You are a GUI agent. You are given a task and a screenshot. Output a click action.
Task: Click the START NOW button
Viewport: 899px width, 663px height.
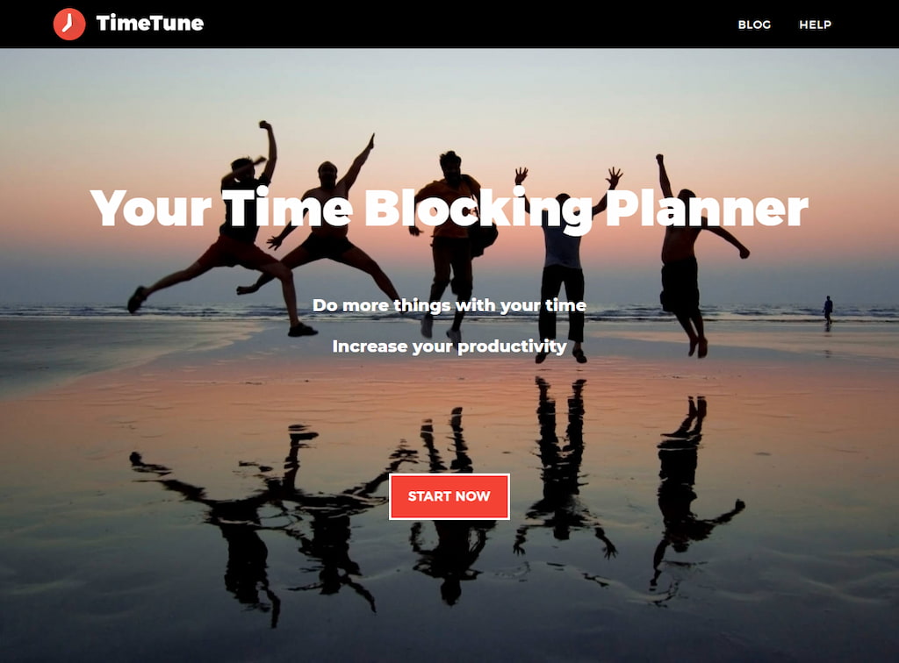449,496
